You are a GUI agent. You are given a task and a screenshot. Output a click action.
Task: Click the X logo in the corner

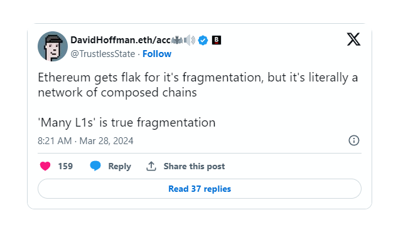coord(353,39)
